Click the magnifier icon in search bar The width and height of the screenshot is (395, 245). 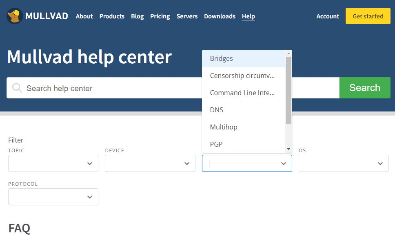coord(17,88)
